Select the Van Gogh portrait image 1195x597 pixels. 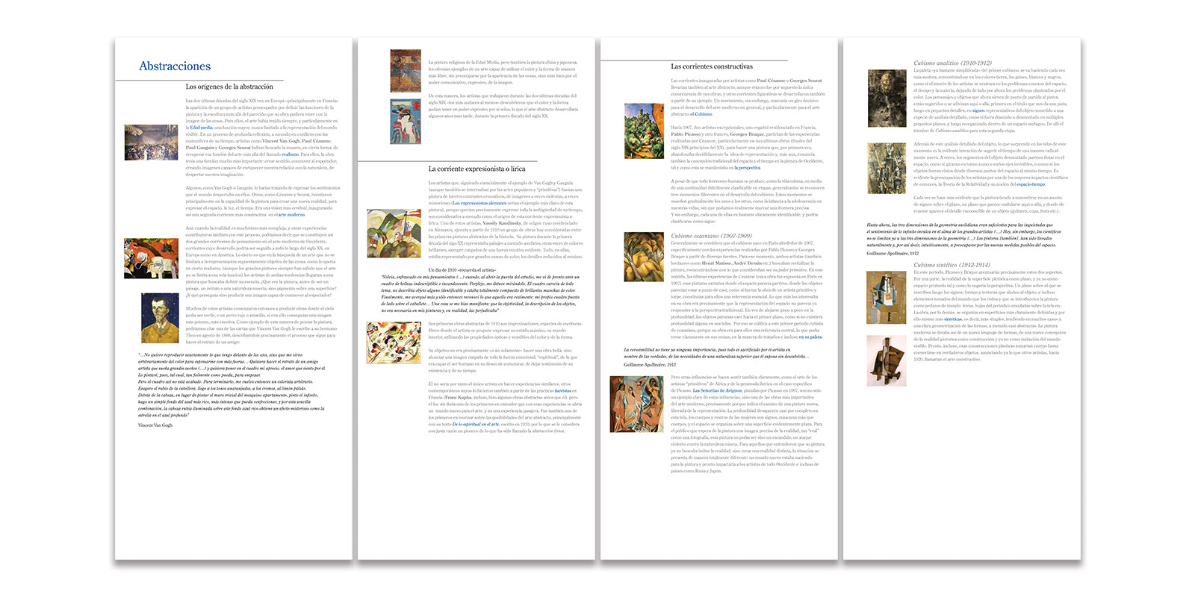pos(160,319)
